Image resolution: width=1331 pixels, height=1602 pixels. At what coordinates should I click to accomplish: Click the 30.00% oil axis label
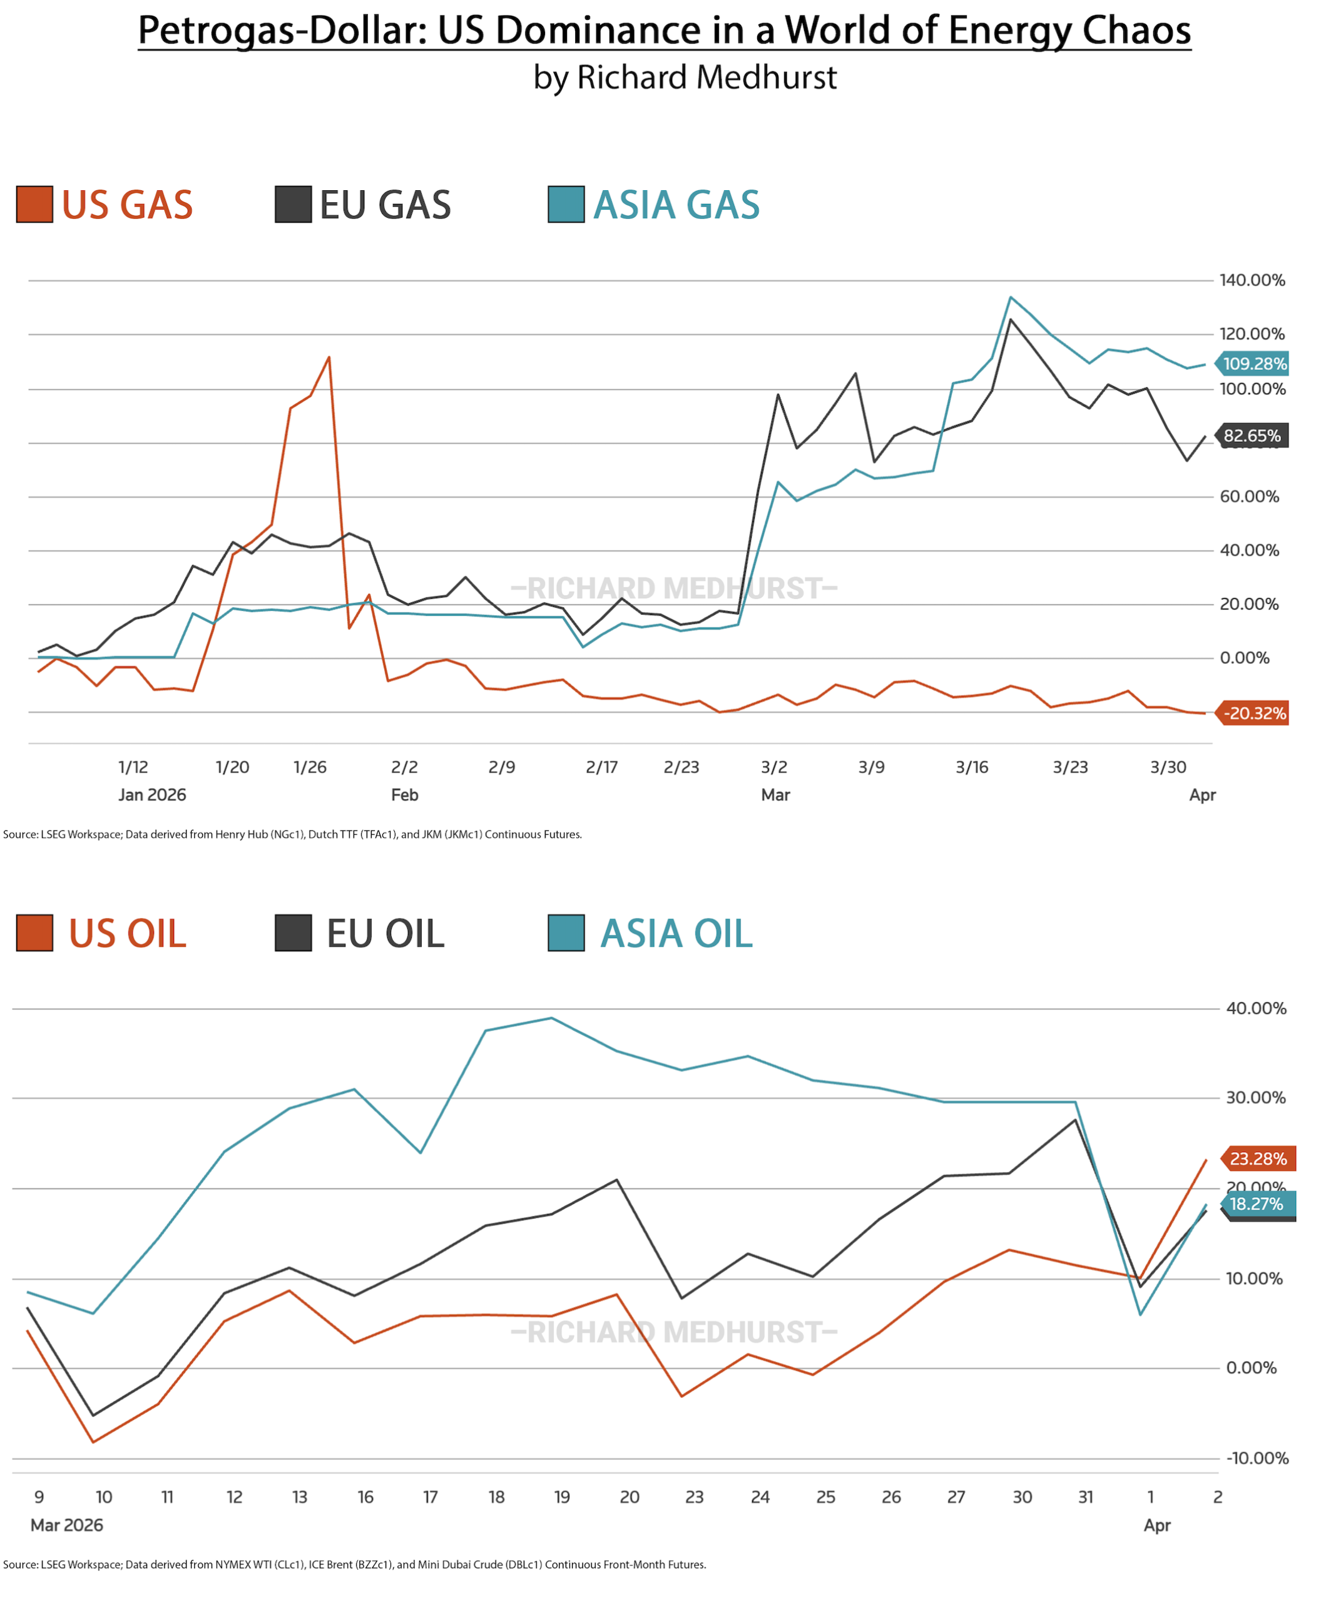[1255, 1098]
